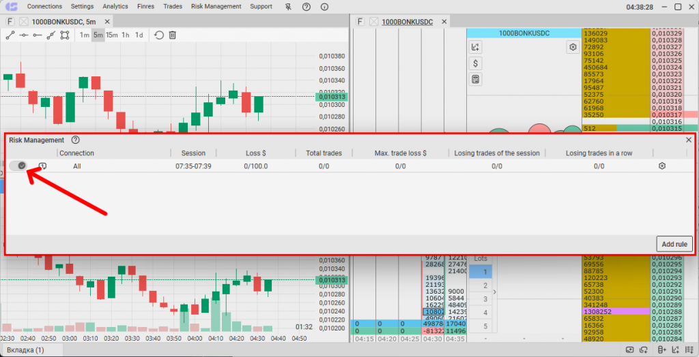Viewport: 699px width, 357px height.
Task: Click the chart-add icon under 1000BONKUSDC header
Action: pos(476,47)
